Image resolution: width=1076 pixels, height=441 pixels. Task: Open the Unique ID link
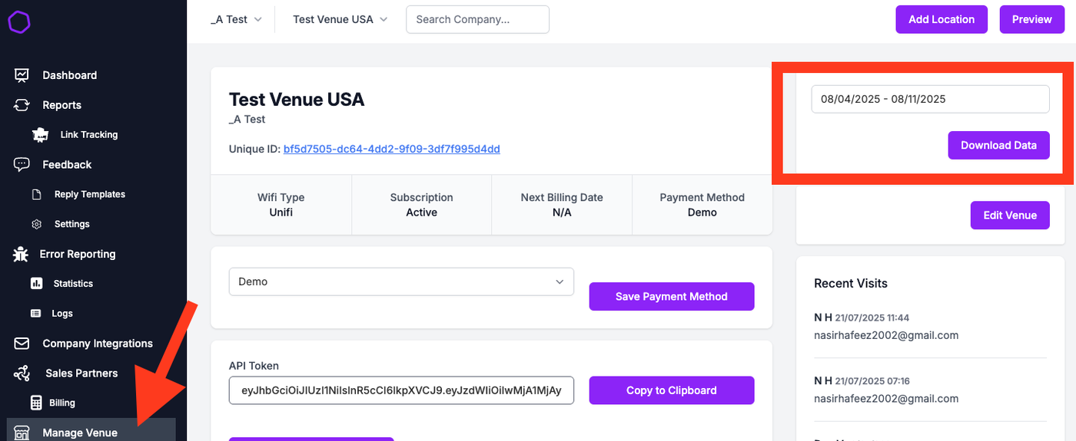click(x=392, y=149)
